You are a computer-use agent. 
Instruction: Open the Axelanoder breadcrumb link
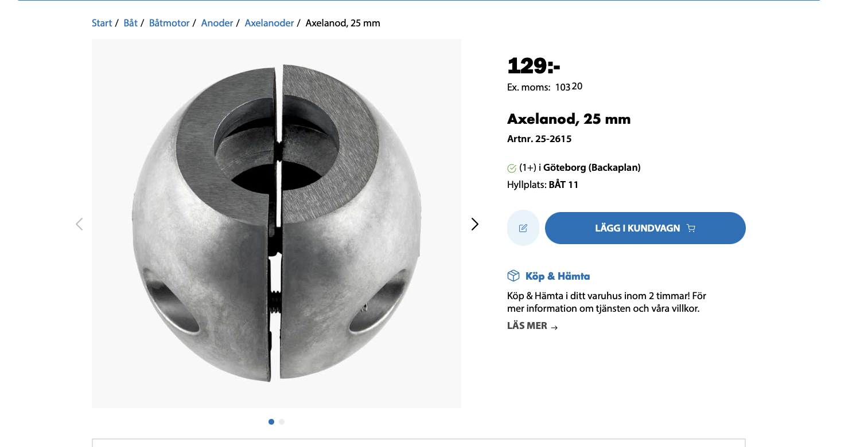click(269, 23)
